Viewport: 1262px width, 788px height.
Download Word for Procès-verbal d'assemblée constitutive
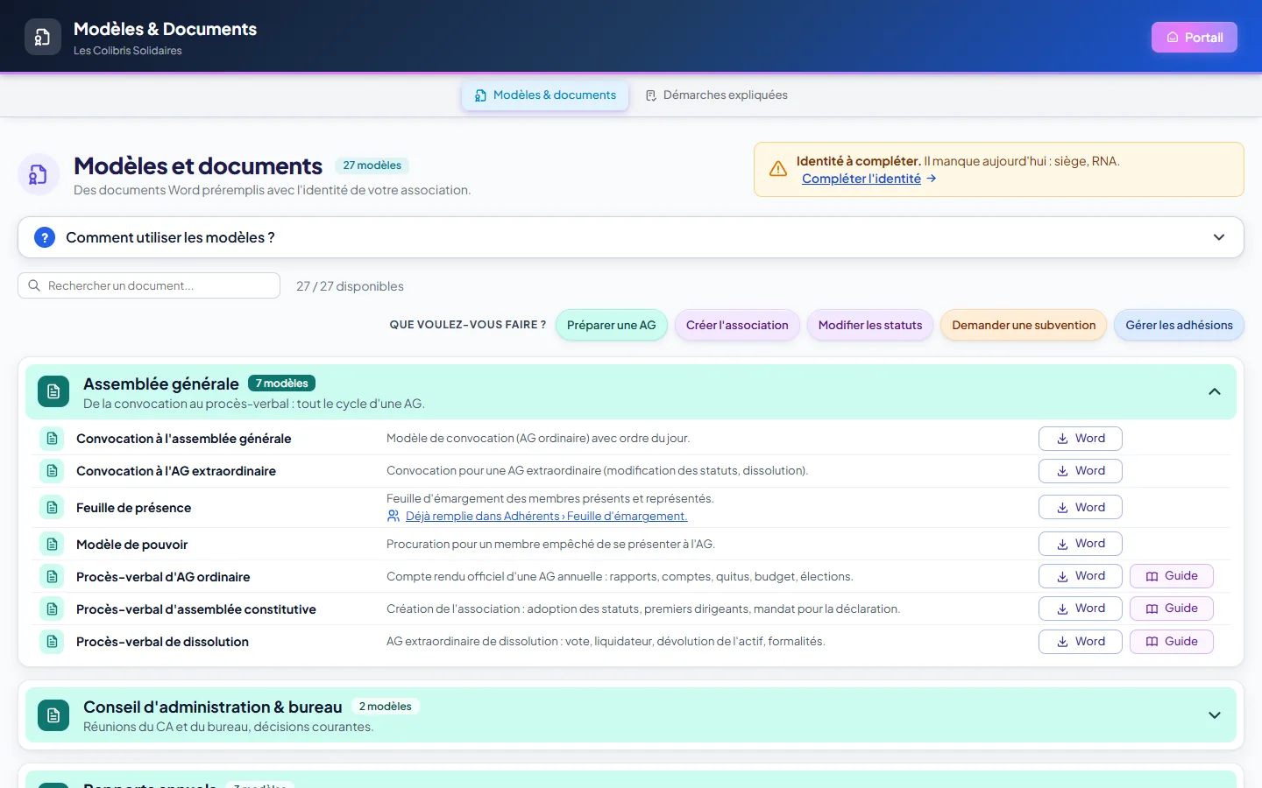(x=1081, y=609)
